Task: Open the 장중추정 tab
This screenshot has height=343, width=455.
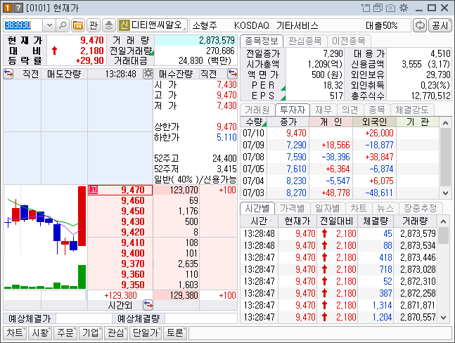Action: [x=420, y=208]
